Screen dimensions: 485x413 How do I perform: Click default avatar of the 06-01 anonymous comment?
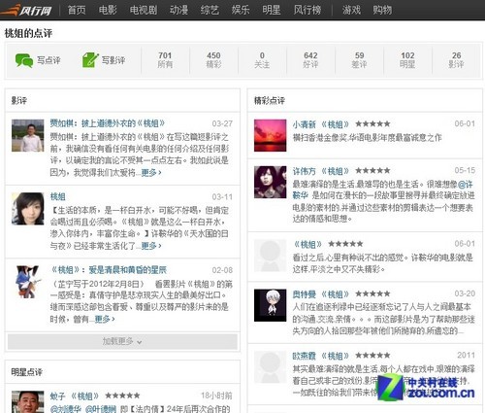coord(270,256)
